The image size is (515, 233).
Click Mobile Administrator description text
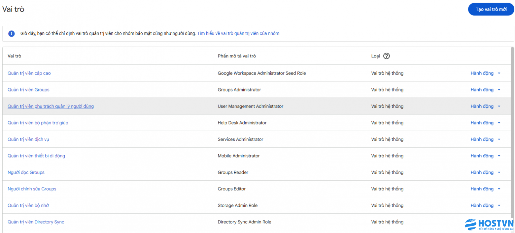pos(239,156)
